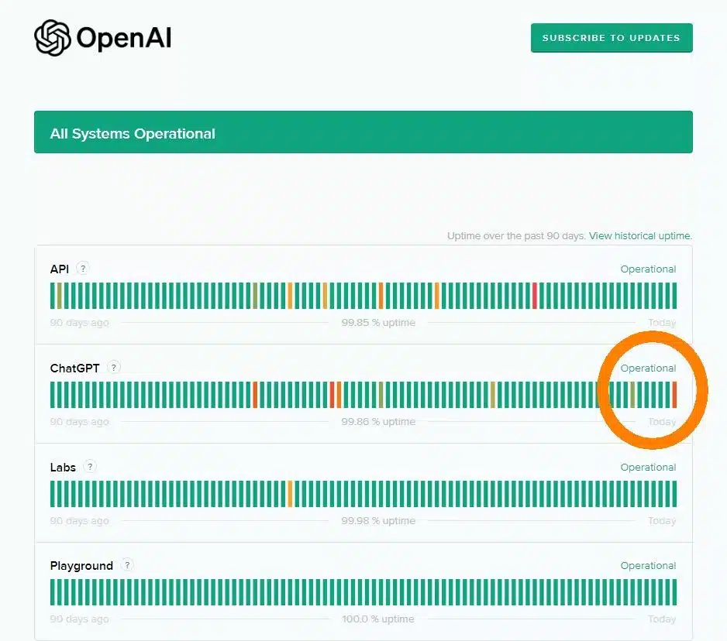Open the View historical uptime link
The height and width of the screenshot is (641, 727).
point(640,236)
